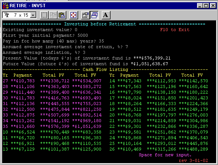Click Future Value amount $1,051,638.67
Viewport: 218px width, 165px height.
149,64
